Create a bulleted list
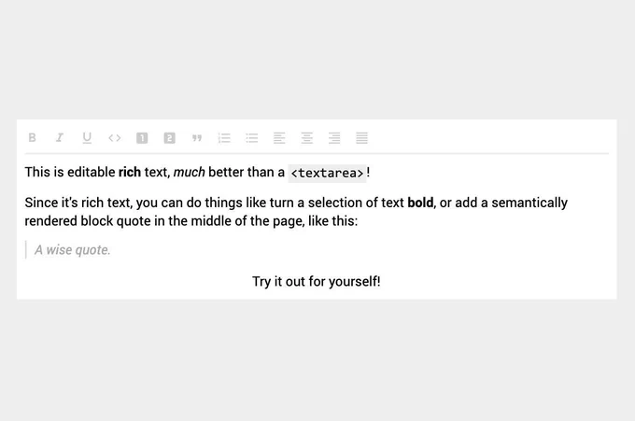 252,138
